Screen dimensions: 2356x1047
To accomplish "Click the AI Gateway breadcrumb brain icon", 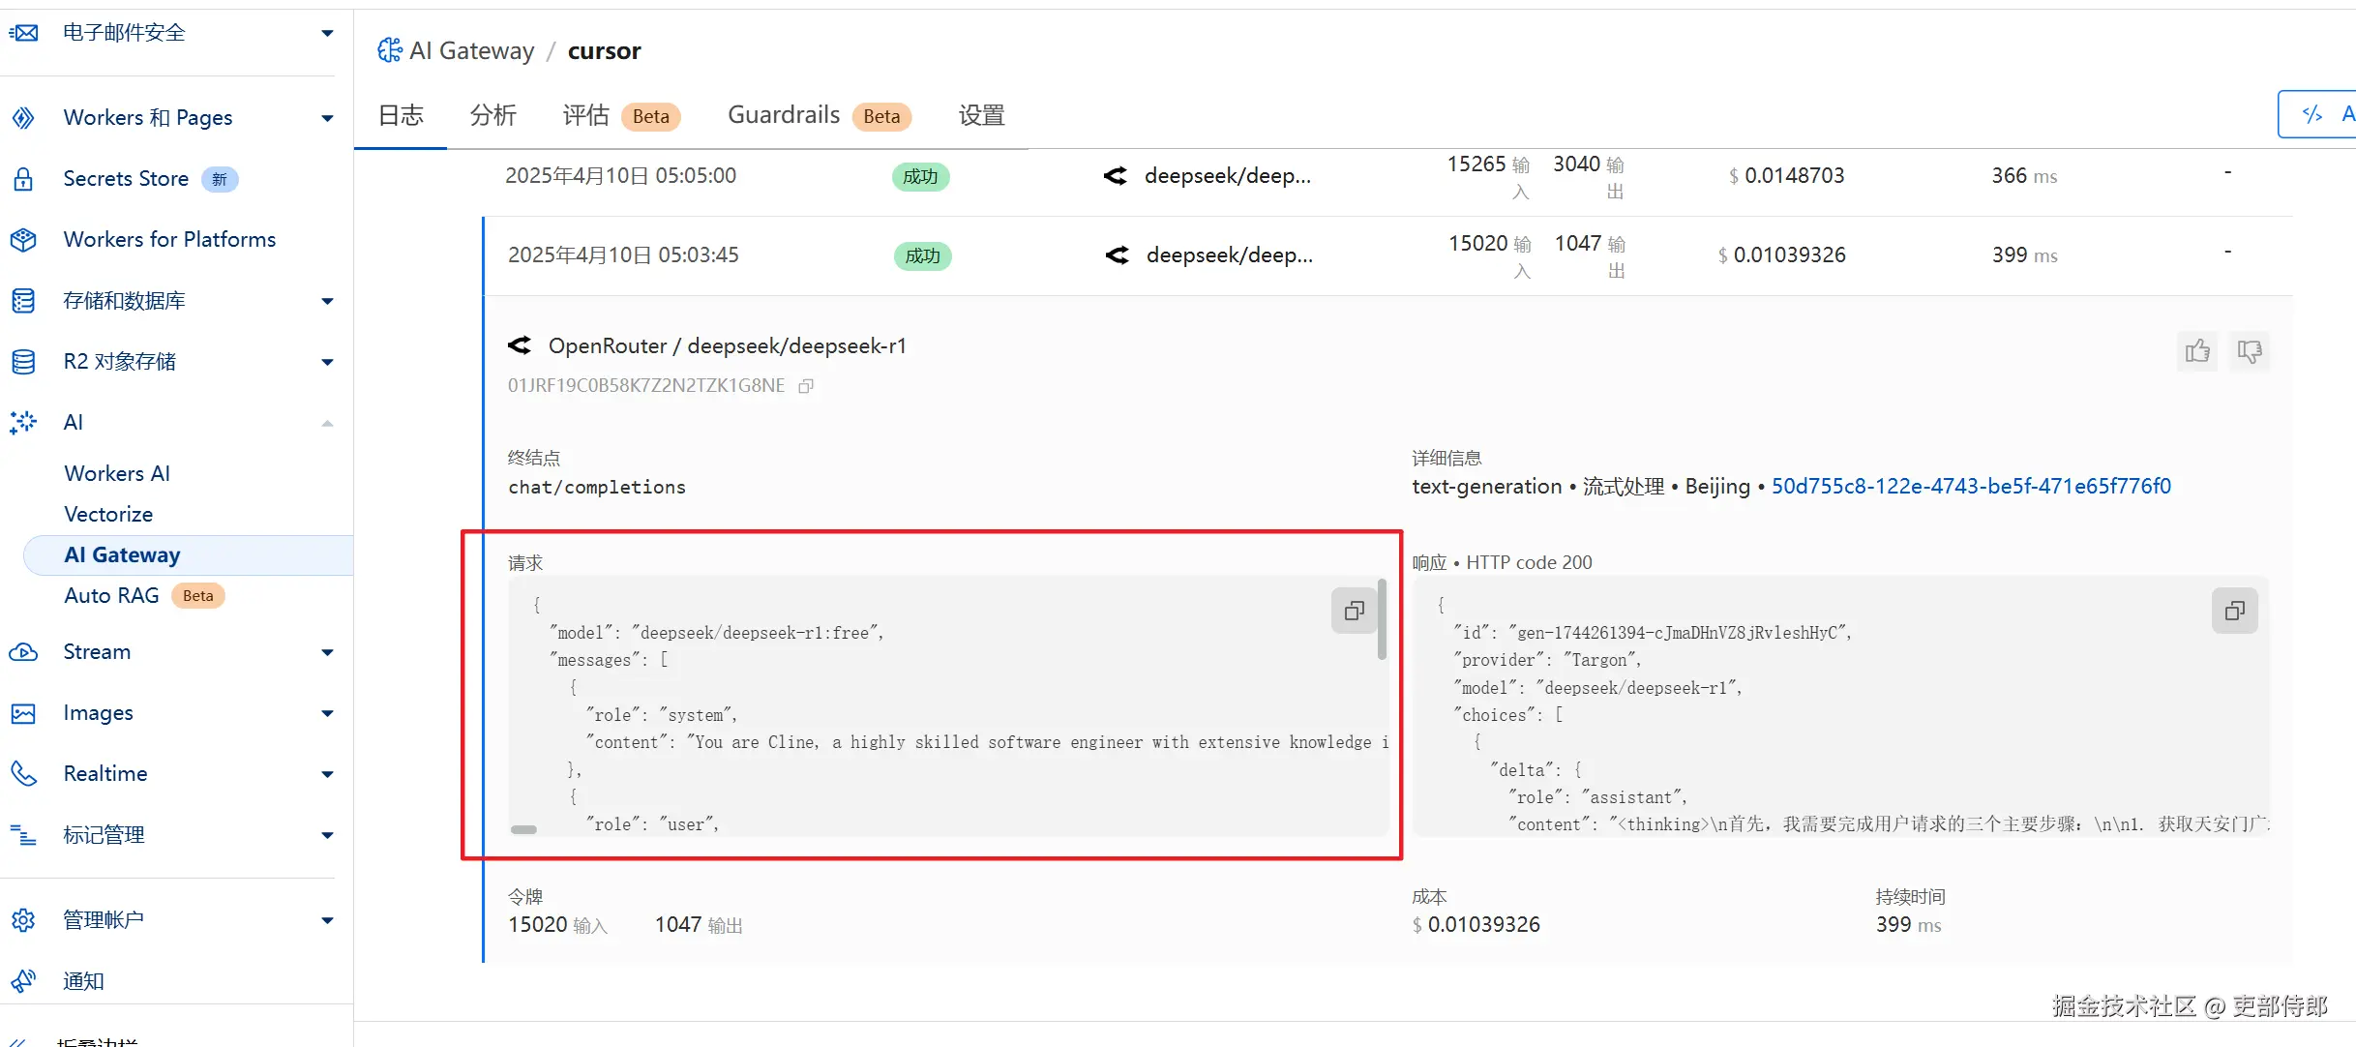I will (389, 50).
